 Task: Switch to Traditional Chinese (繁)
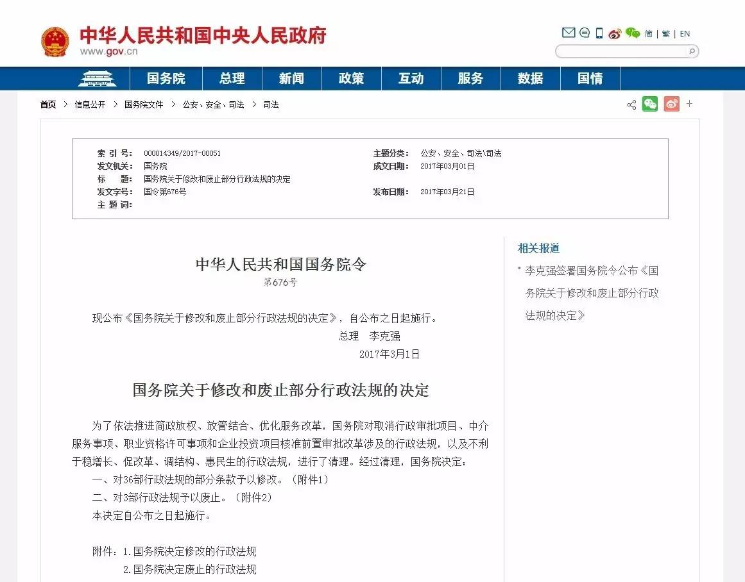666,34
